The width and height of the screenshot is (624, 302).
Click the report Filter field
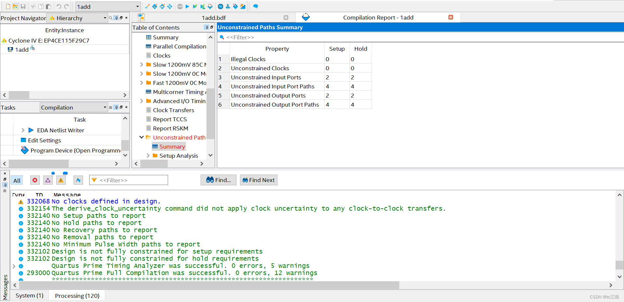click(x=420, y=37)
